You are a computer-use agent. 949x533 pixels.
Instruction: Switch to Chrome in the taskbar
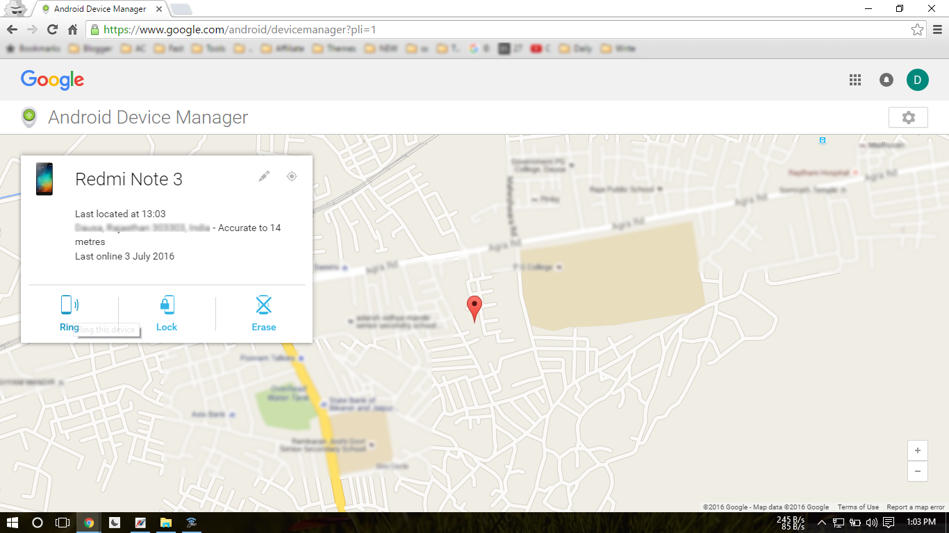point(89,523)
